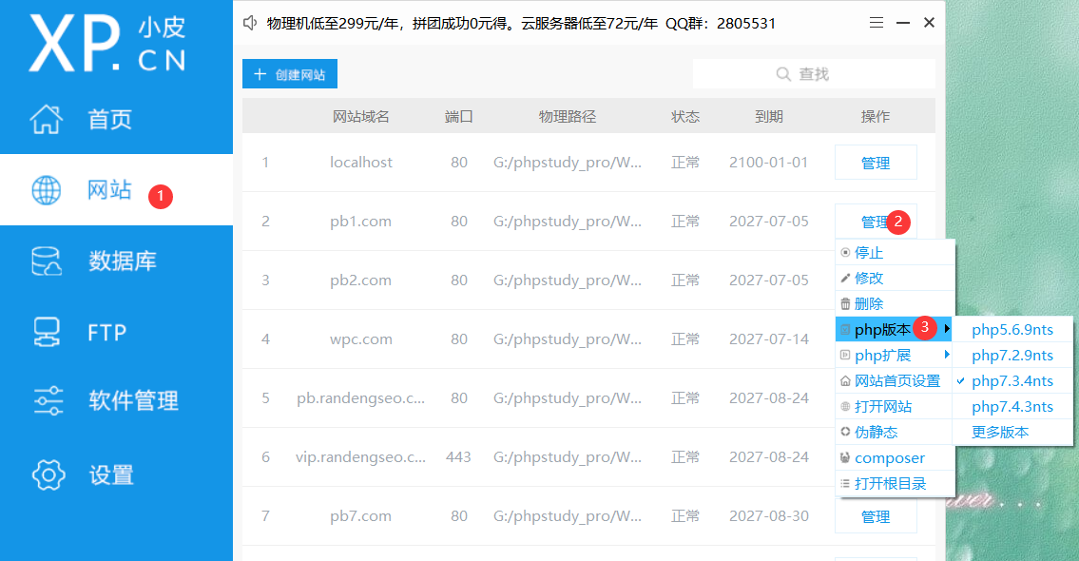Minimize the phpstudy window
The image size is (1079, 561).
[x=903, y=23]
